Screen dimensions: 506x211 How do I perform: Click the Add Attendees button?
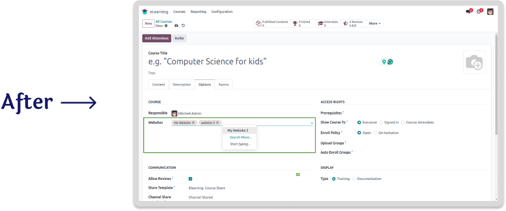coord(157,38)
